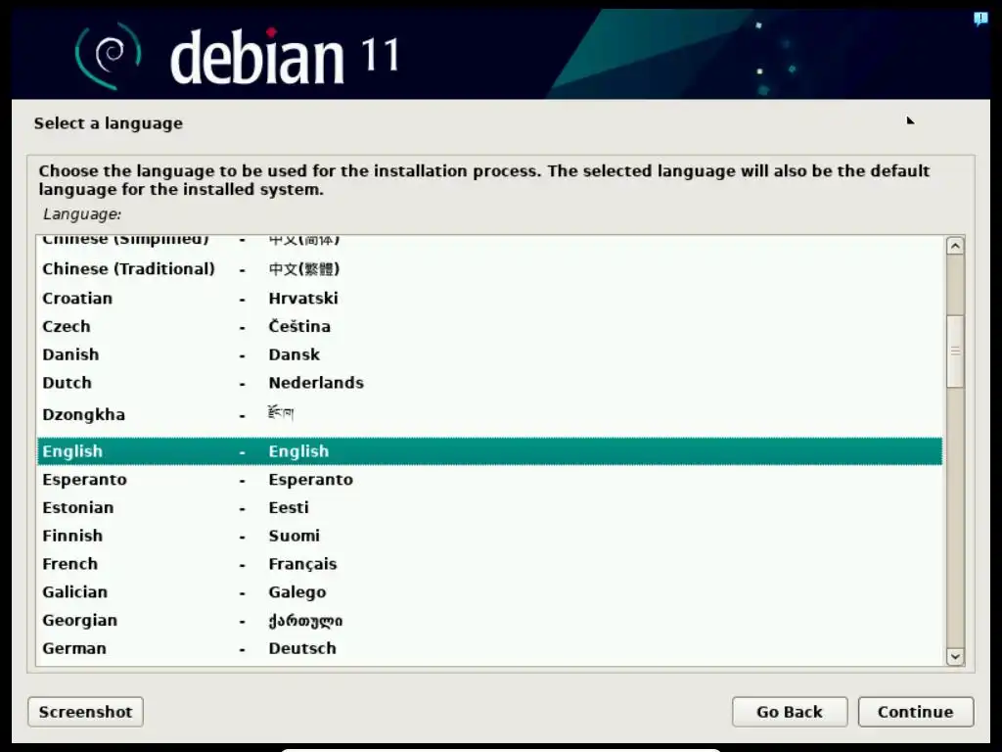Select Georgian language row
The image size is (1002, 752).
[489, 620]
